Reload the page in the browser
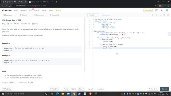Screen dimensions: 171x96 [10, 6]
